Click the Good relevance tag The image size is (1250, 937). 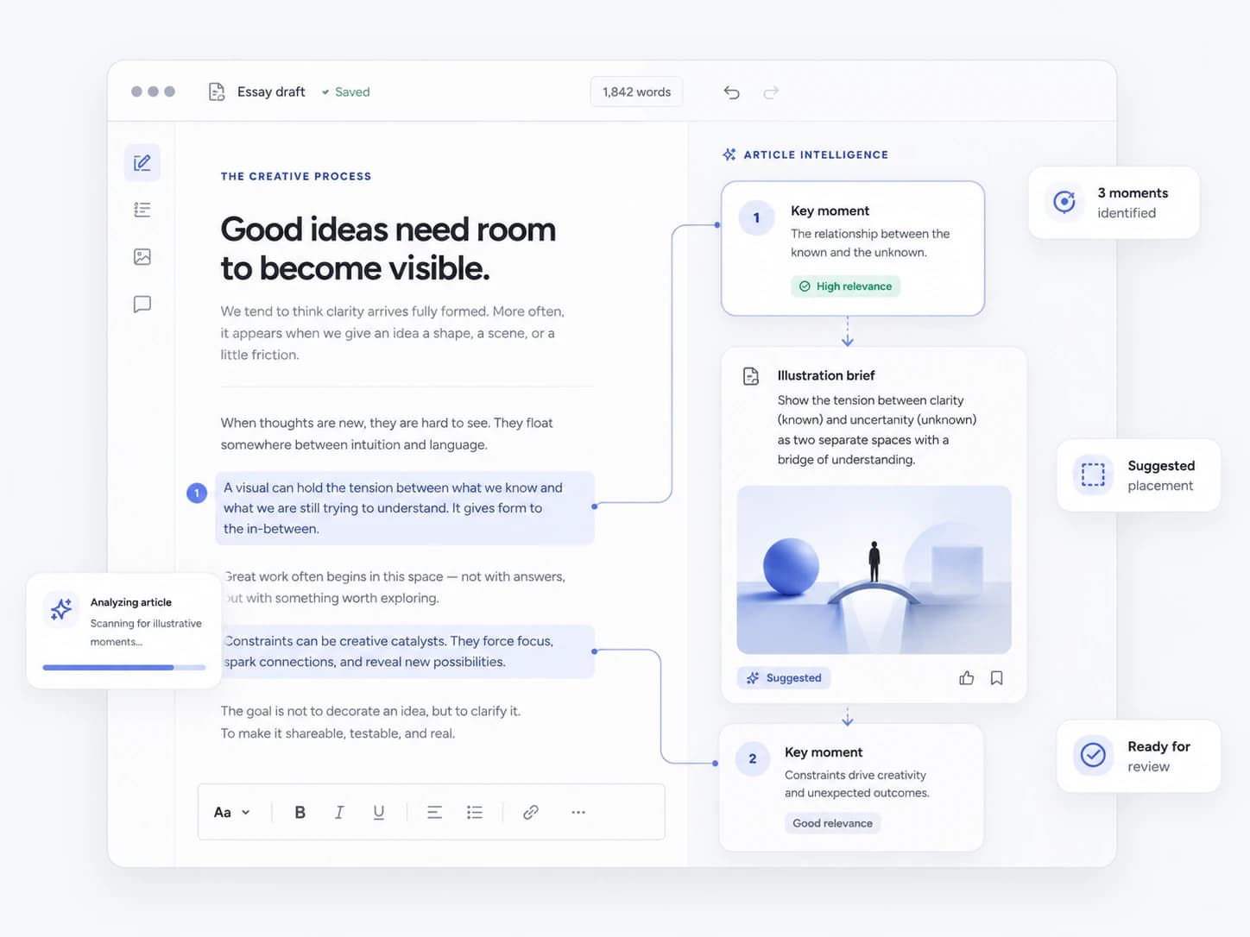click(832, 823)
